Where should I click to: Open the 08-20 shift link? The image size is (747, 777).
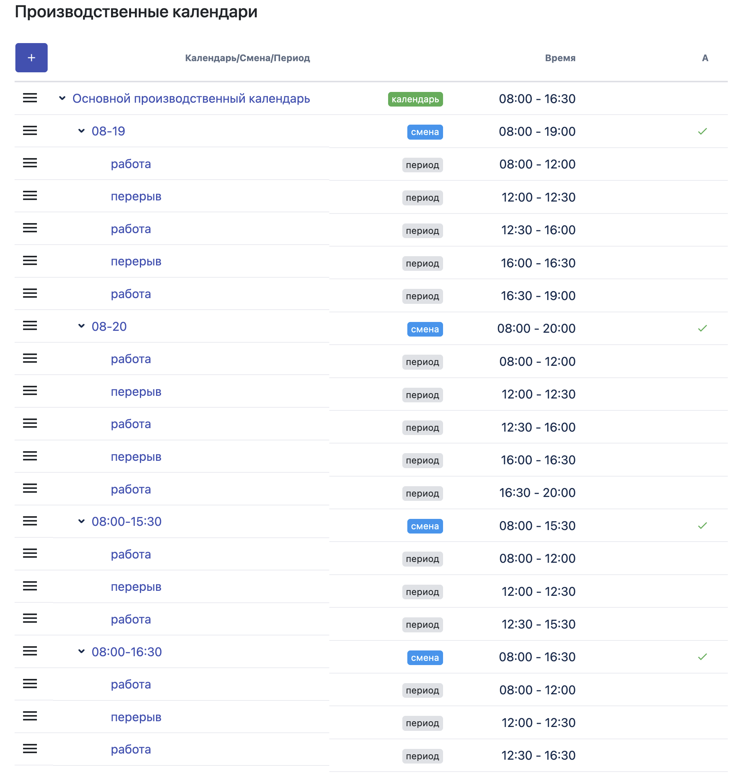(109, 326)
